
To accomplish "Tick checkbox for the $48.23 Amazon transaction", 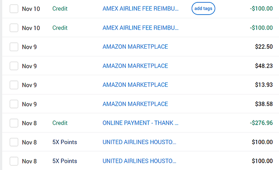I will [x=14, y=66].
